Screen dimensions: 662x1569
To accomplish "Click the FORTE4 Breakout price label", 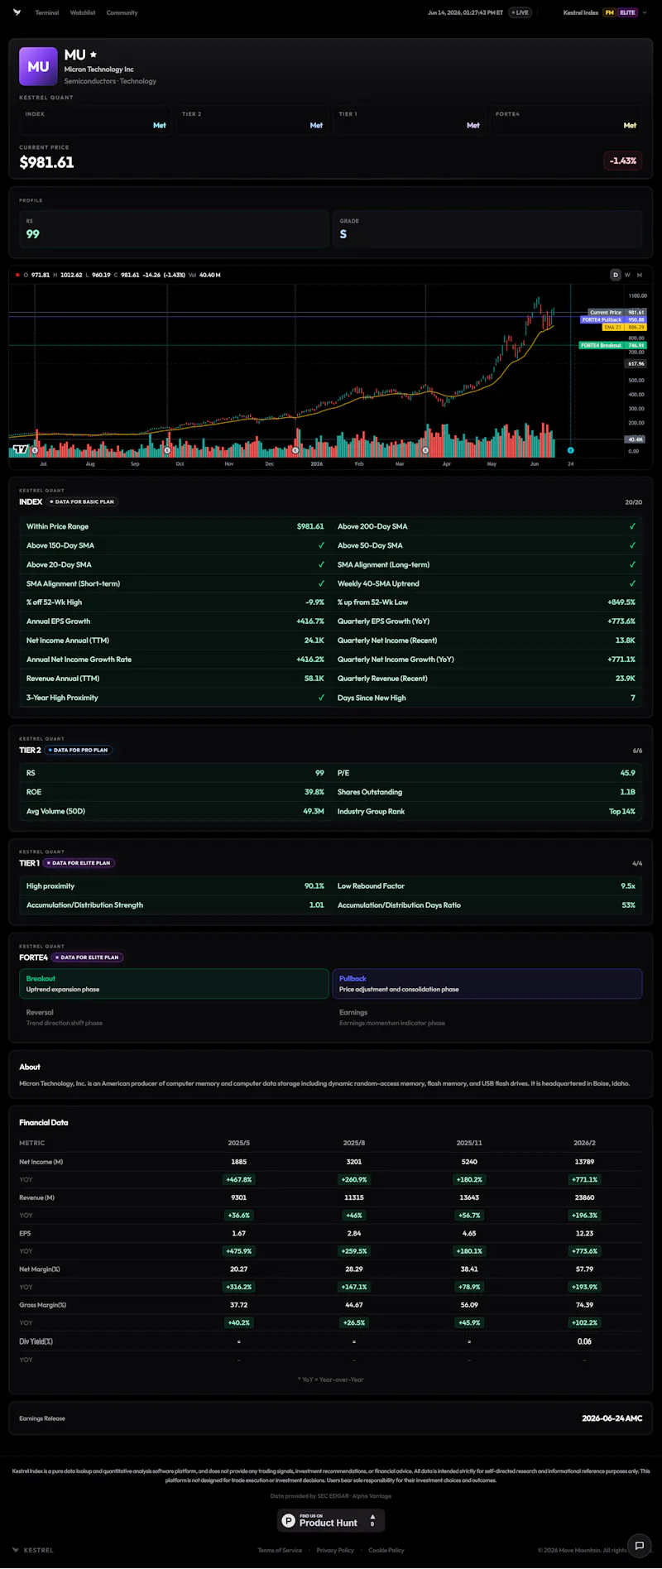I will [612, 345].
